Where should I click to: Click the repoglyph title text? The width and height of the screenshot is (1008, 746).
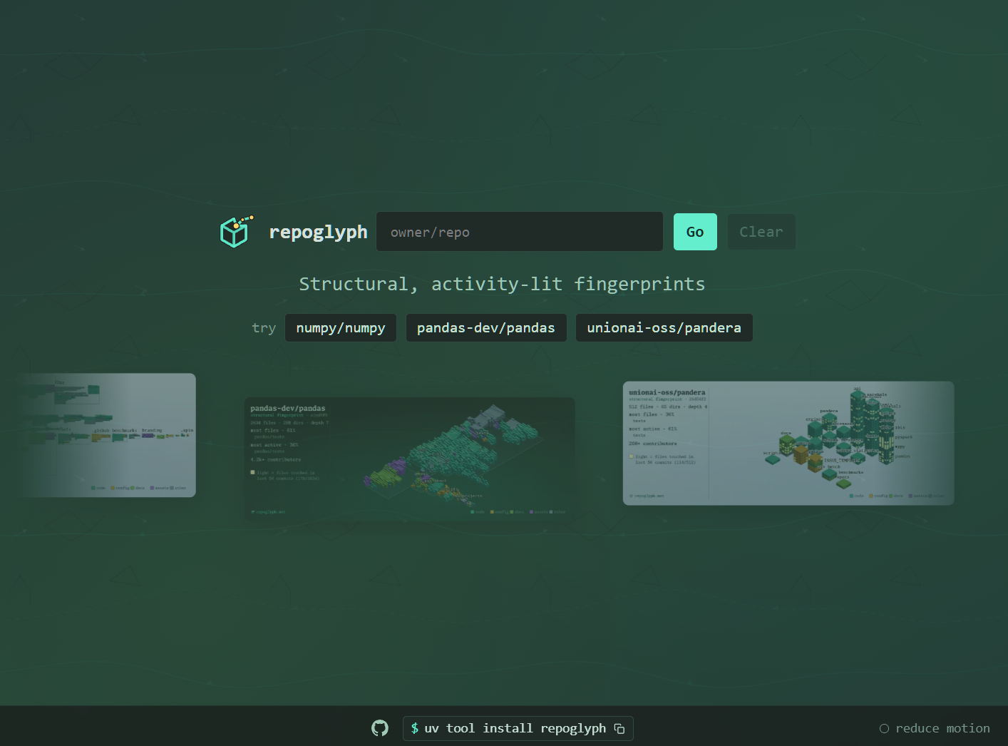[x=318, y=232]
